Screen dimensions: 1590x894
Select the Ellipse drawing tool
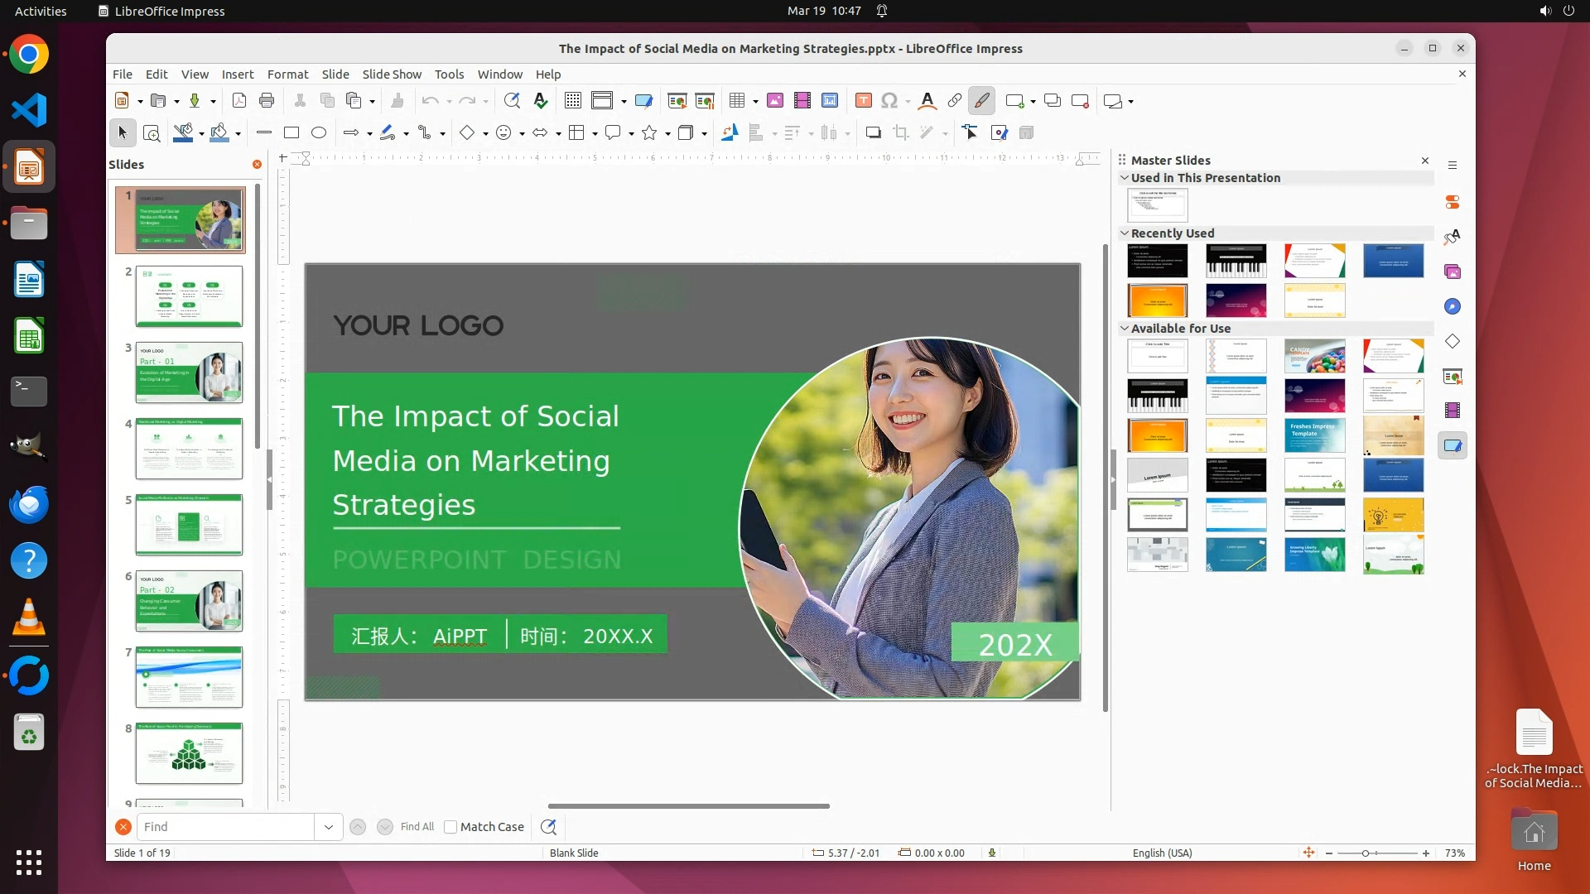pyautogui.click(x=319, y=132)
